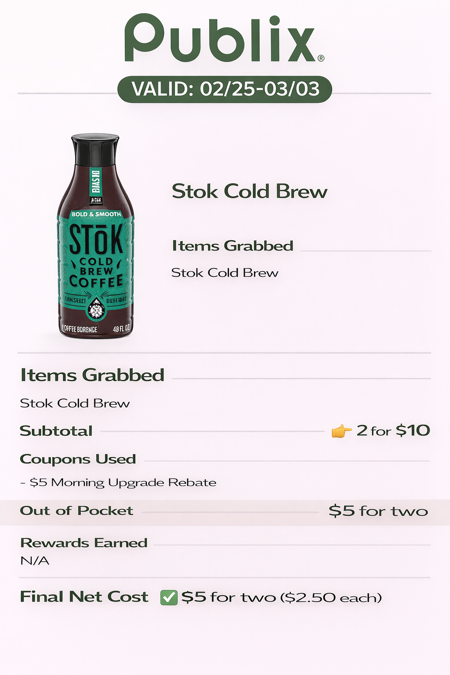Select the Stok Cold Brew product title

(249, 192)
